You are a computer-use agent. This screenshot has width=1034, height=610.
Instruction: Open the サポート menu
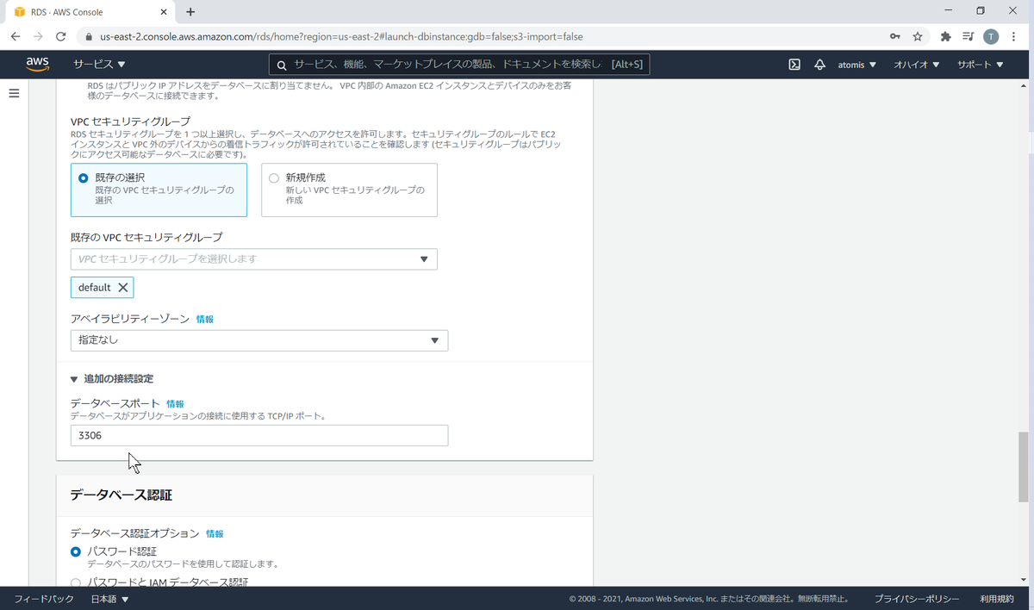[975, 64]
